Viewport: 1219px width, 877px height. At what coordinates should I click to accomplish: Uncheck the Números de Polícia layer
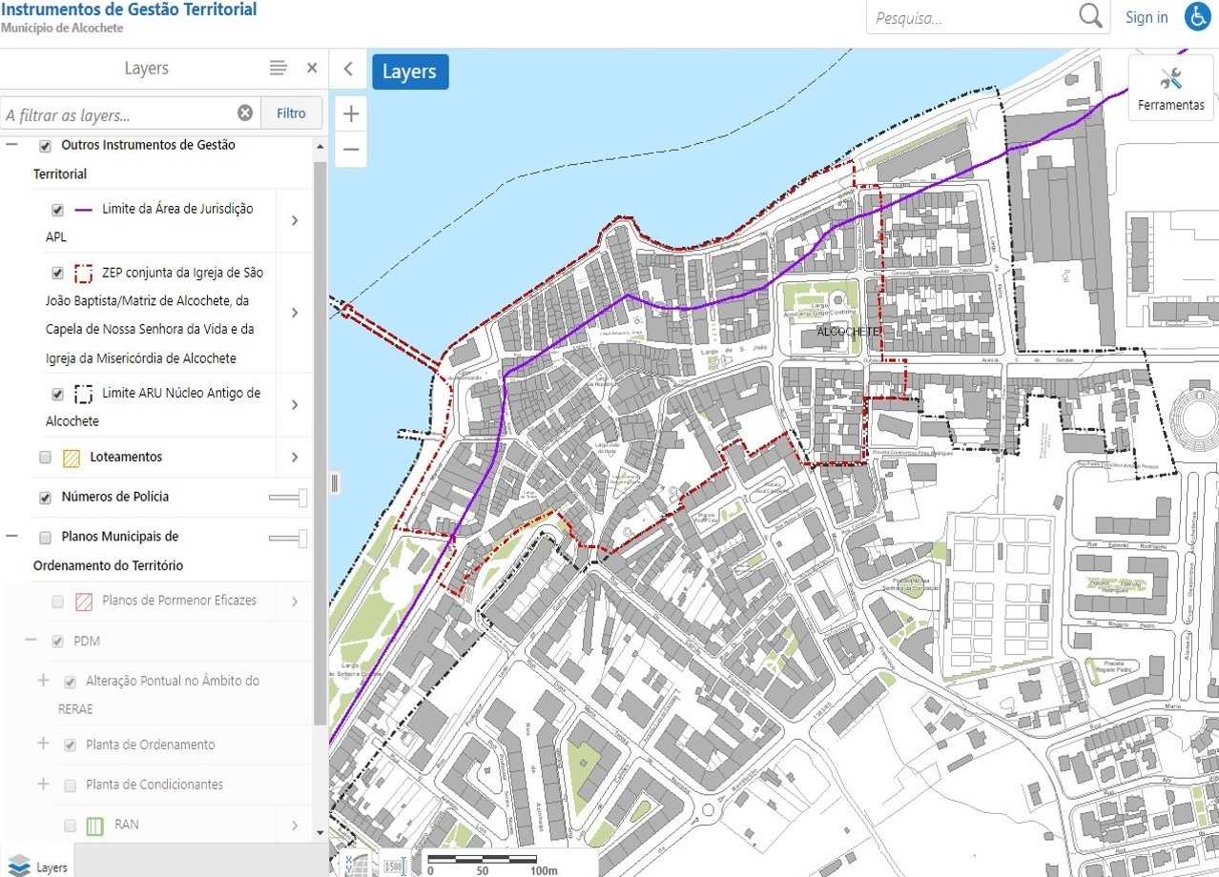[x=45, y=498]
